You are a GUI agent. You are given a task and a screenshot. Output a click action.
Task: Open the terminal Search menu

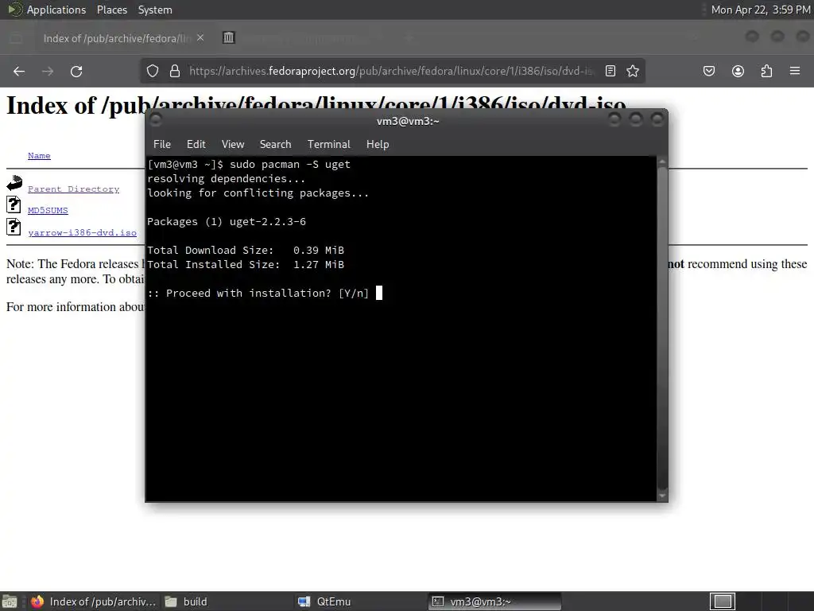(x=275, y=145)
